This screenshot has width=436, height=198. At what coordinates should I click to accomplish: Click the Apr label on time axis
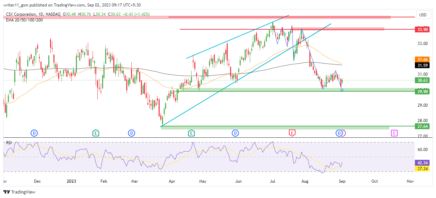coord(171,182)
